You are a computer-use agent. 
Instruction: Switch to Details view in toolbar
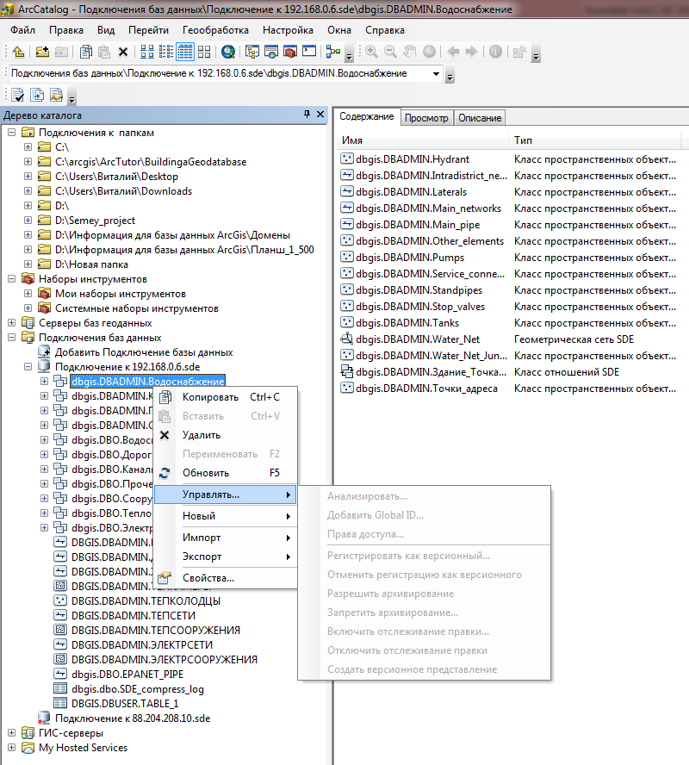coord(184,52)
